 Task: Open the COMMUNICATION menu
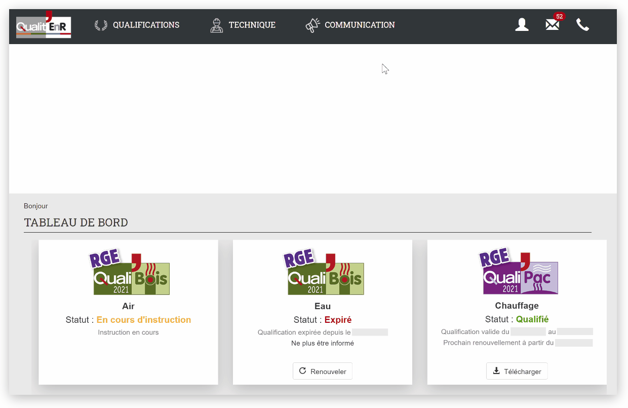click(360, 25)
